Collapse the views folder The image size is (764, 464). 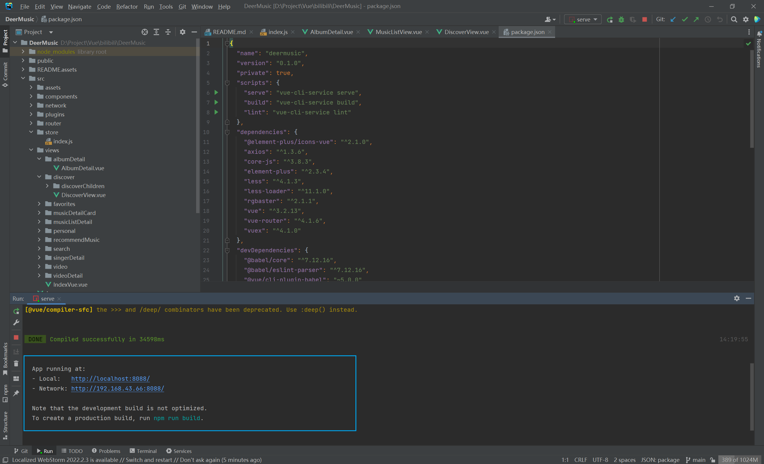coord(31,150)
